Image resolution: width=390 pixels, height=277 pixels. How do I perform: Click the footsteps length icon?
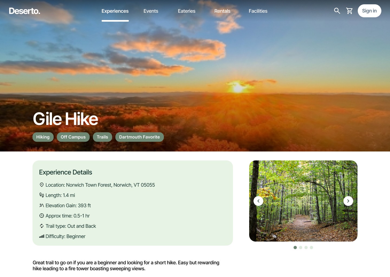point(42,195)
